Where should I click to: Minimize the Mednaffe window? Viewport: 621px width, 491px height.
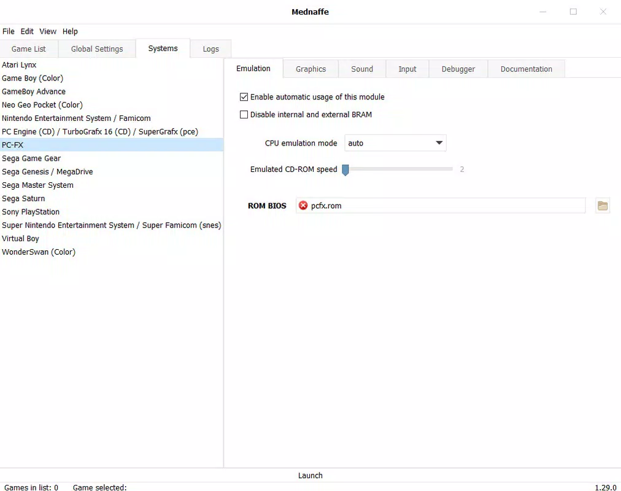click(x=543, y=12)
